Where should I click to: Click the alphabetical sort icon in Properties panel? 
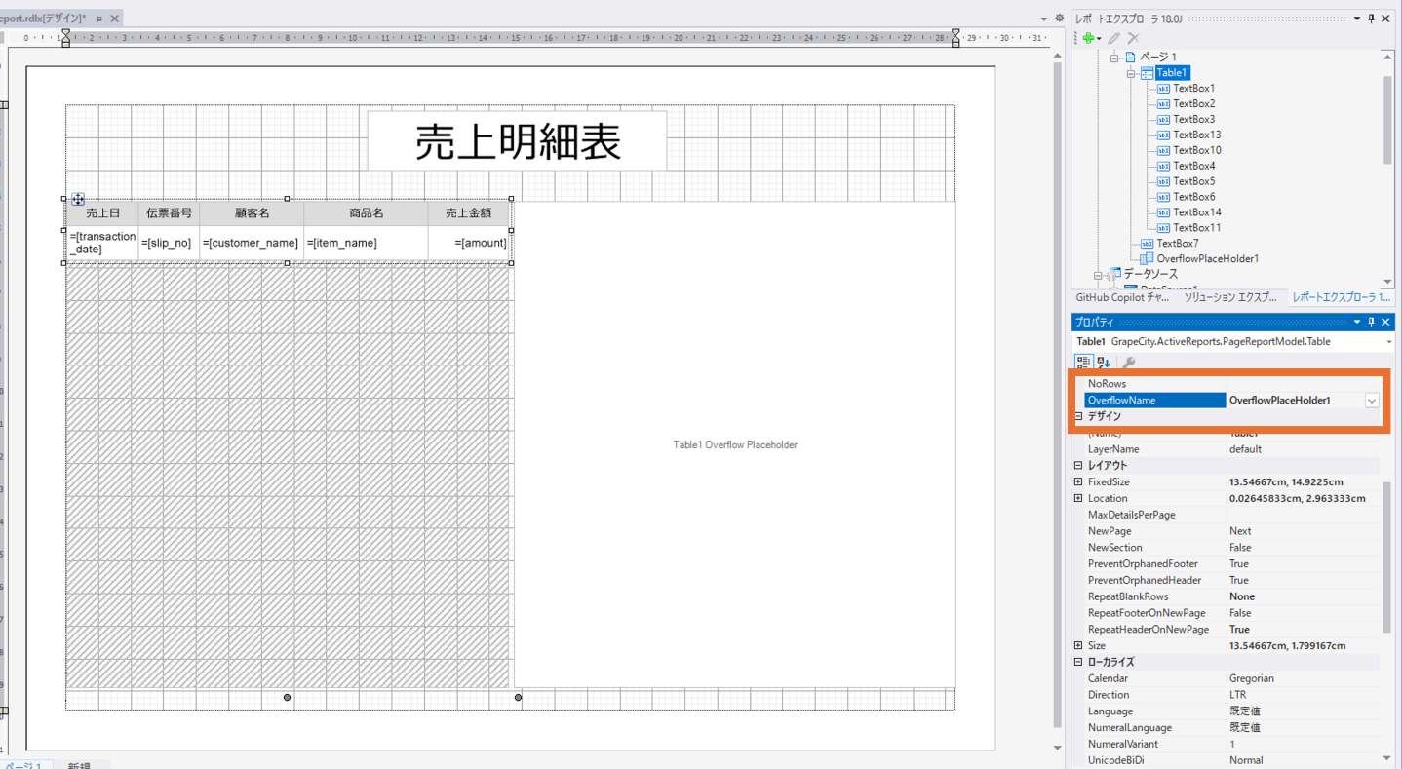point(1104,362)
